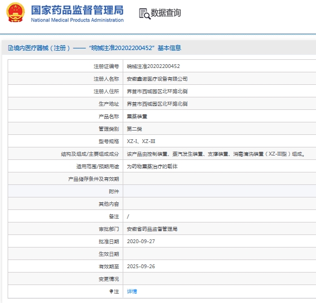Click the 注册证编号 label
This screenshot has width=316, height=303.
106,66
